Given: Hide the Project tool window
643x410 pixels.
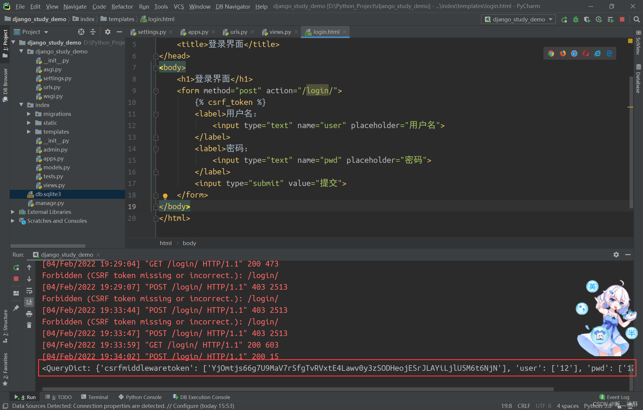Looking at the screenshot, I should click(119, 32).
